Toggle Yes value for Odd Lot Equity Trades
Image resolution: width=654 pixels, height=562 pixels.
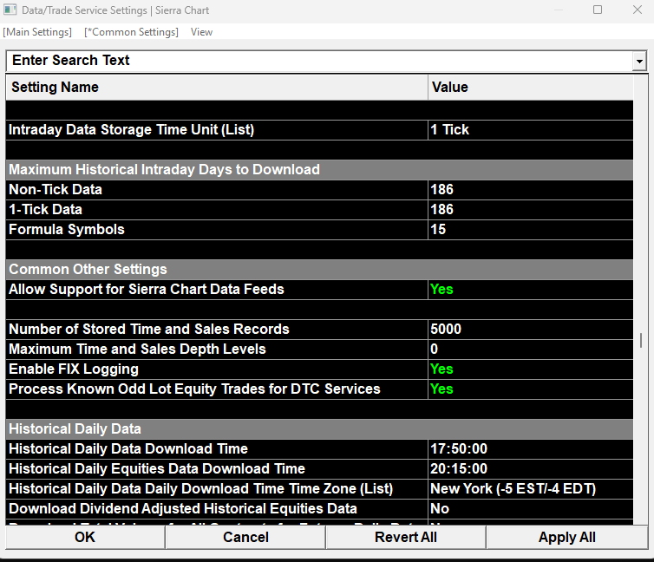tap(531, 389)
